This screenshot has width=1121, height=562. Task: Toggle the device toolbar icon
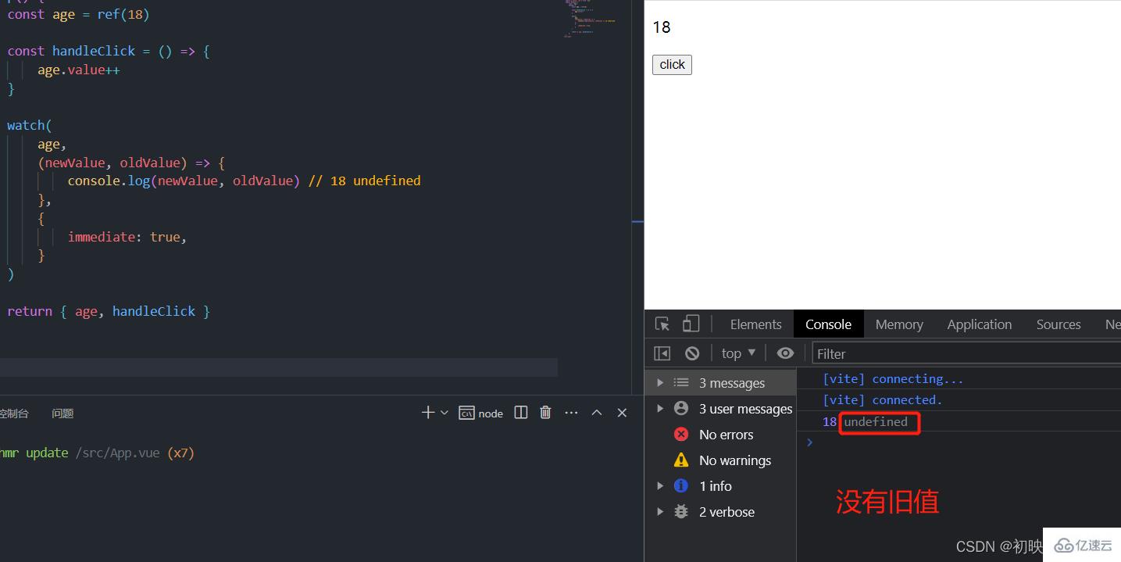point(691,324)
